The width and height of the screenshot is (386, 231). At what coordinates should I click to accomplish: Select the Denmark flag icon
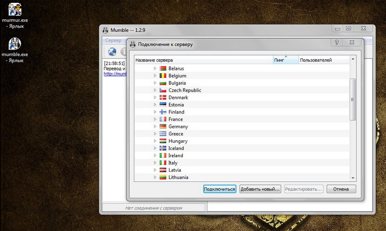point(163,97)
